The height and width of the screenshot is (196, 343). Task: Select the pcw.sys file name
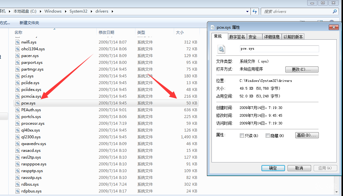[x=28, y=103]
